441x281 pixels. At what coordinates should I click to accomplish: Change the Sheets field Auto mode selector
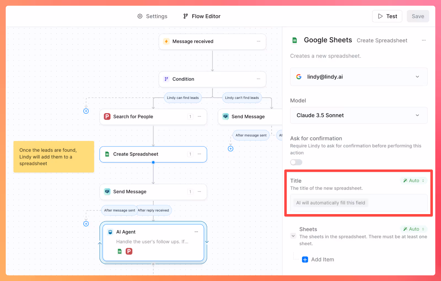[x=414, y=229]
